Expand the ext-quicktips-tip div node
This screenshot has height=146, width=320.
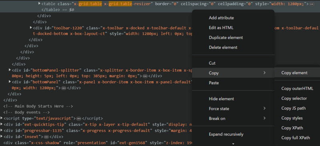2,124
